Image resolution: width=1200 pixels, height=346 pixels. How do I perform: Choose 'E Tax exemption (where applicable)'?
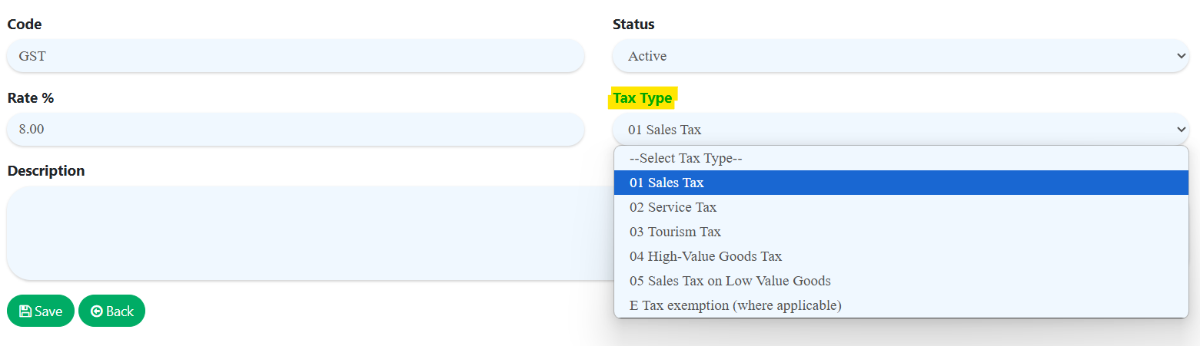(x=901, y=305)
